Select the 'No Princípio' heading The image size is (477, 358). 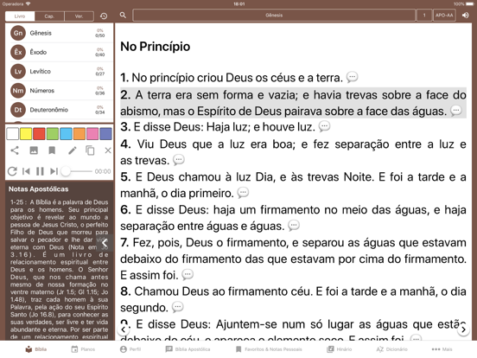click(x=156, y=47)
